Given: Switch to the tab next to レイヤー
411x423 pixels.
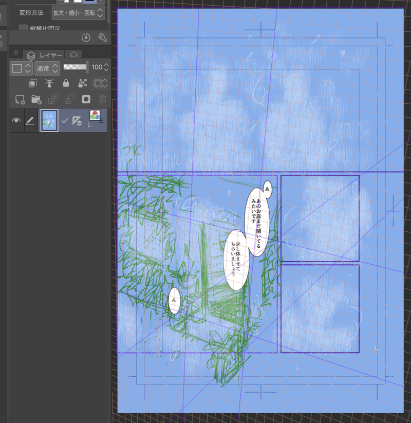Looking at the screenshot, I should click(x=73, y=55).
